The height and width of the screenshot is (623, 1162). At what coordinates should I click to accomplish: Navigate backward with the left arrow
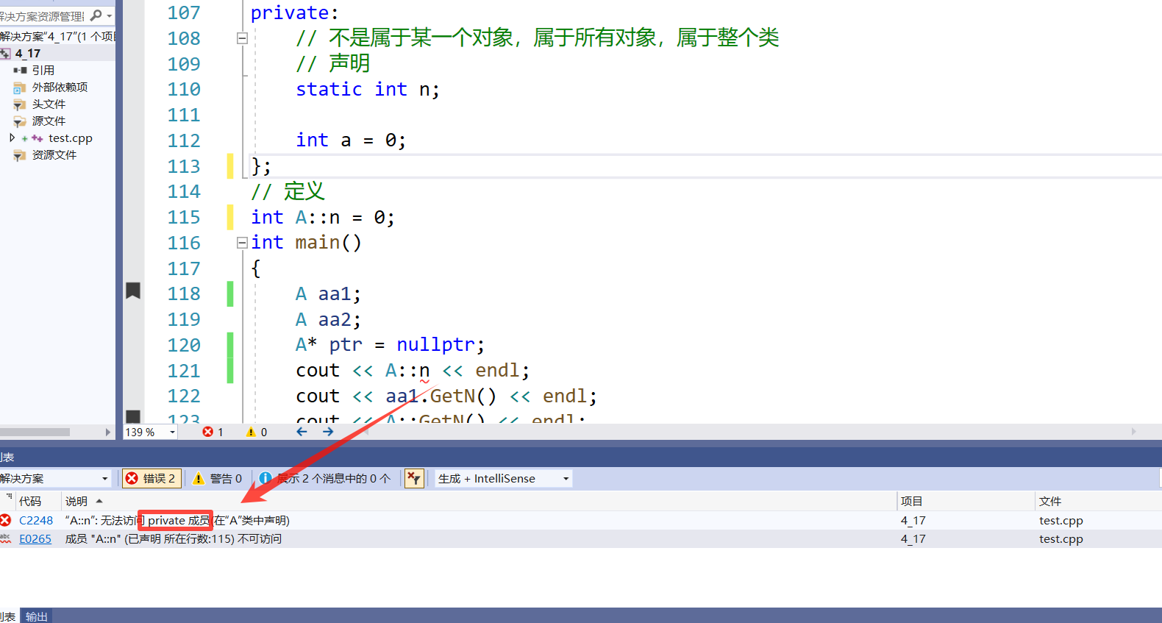click(302, 432)
